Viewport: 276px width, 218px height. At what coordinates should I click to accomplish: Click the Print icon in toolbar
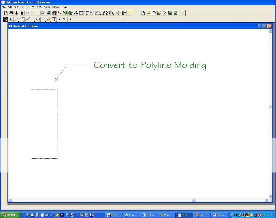[x=11, y=13]
